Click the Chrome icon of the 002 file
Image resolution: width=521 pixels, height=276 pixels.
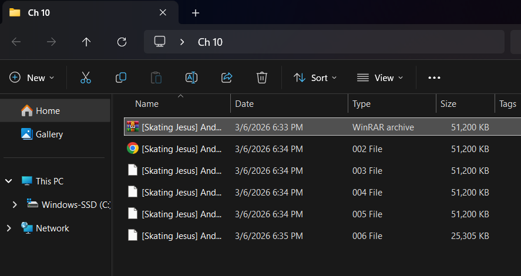133,148
